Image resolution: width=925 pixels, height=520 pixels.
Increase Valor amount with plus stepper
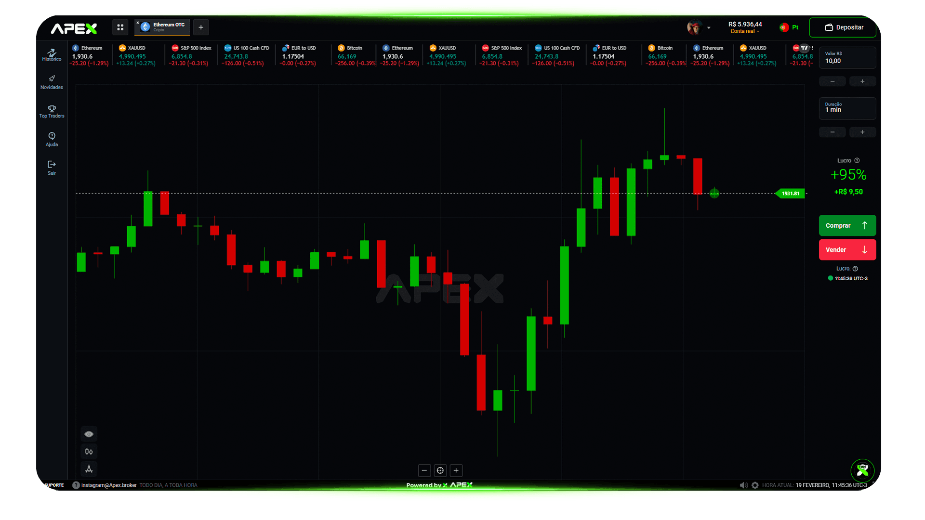point(862,81)
